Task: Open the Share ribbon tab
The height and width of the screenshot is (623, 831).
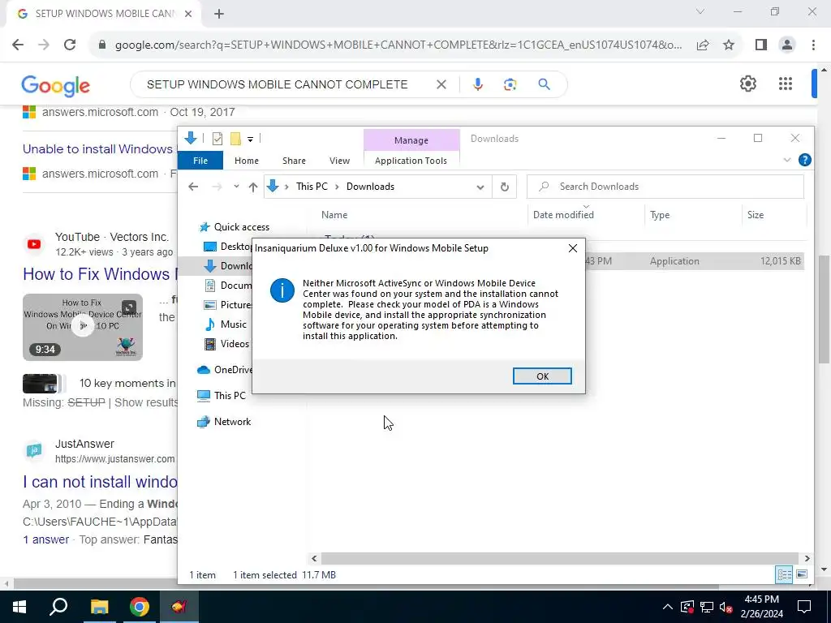Action: [x=294, y=161]
